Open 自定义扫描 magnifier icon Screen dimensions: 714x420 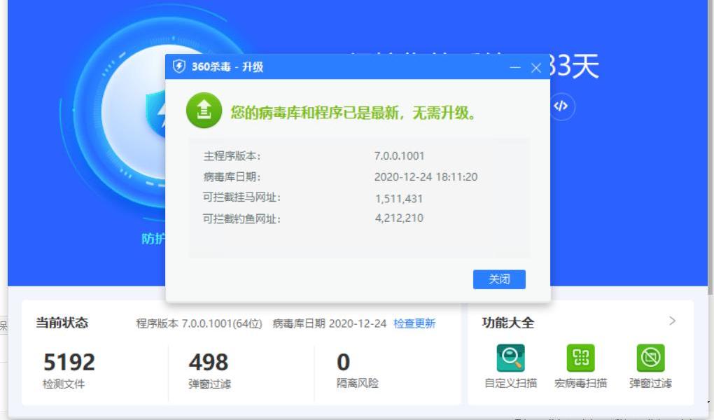tap(510, 358)
